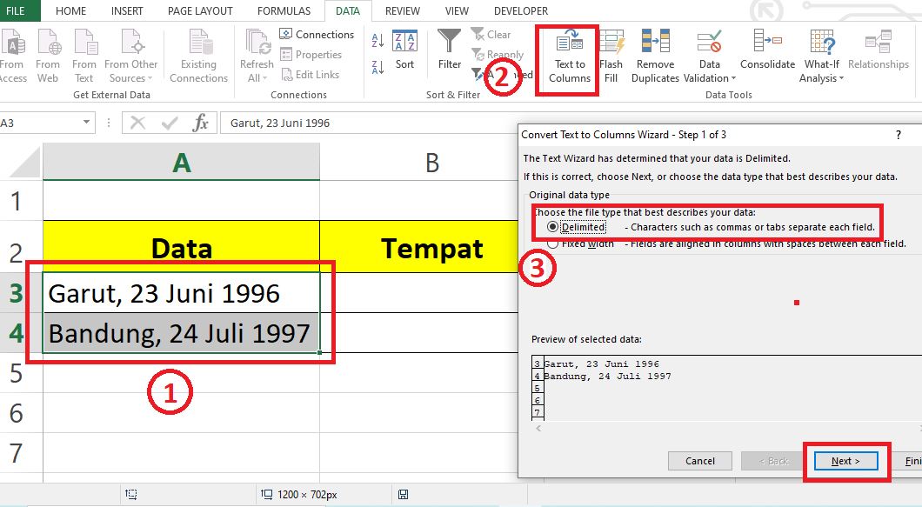Click the save disk icon in status bar
Viewport: 922px width, 507px height.
[x=403, y=495]
